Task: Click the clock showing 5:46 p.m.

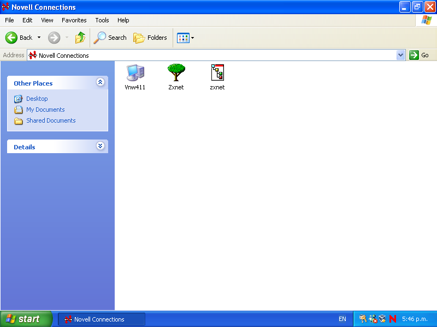Action: (415, 319)
